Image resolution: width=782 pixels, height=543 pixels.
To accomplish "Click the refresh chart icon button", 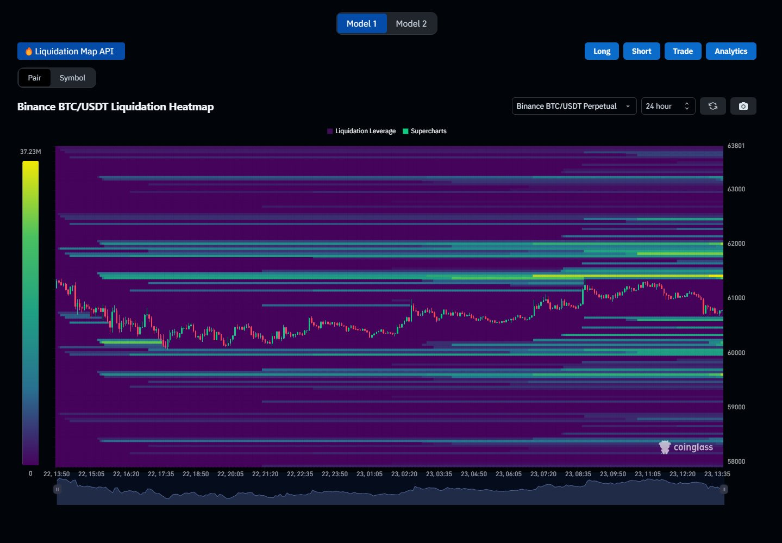I will [x=712, y=106].
